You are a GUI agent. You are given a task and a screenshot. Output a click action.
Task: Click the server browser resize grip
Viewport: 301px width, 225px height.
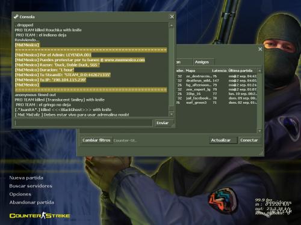[x=261, y=153]
